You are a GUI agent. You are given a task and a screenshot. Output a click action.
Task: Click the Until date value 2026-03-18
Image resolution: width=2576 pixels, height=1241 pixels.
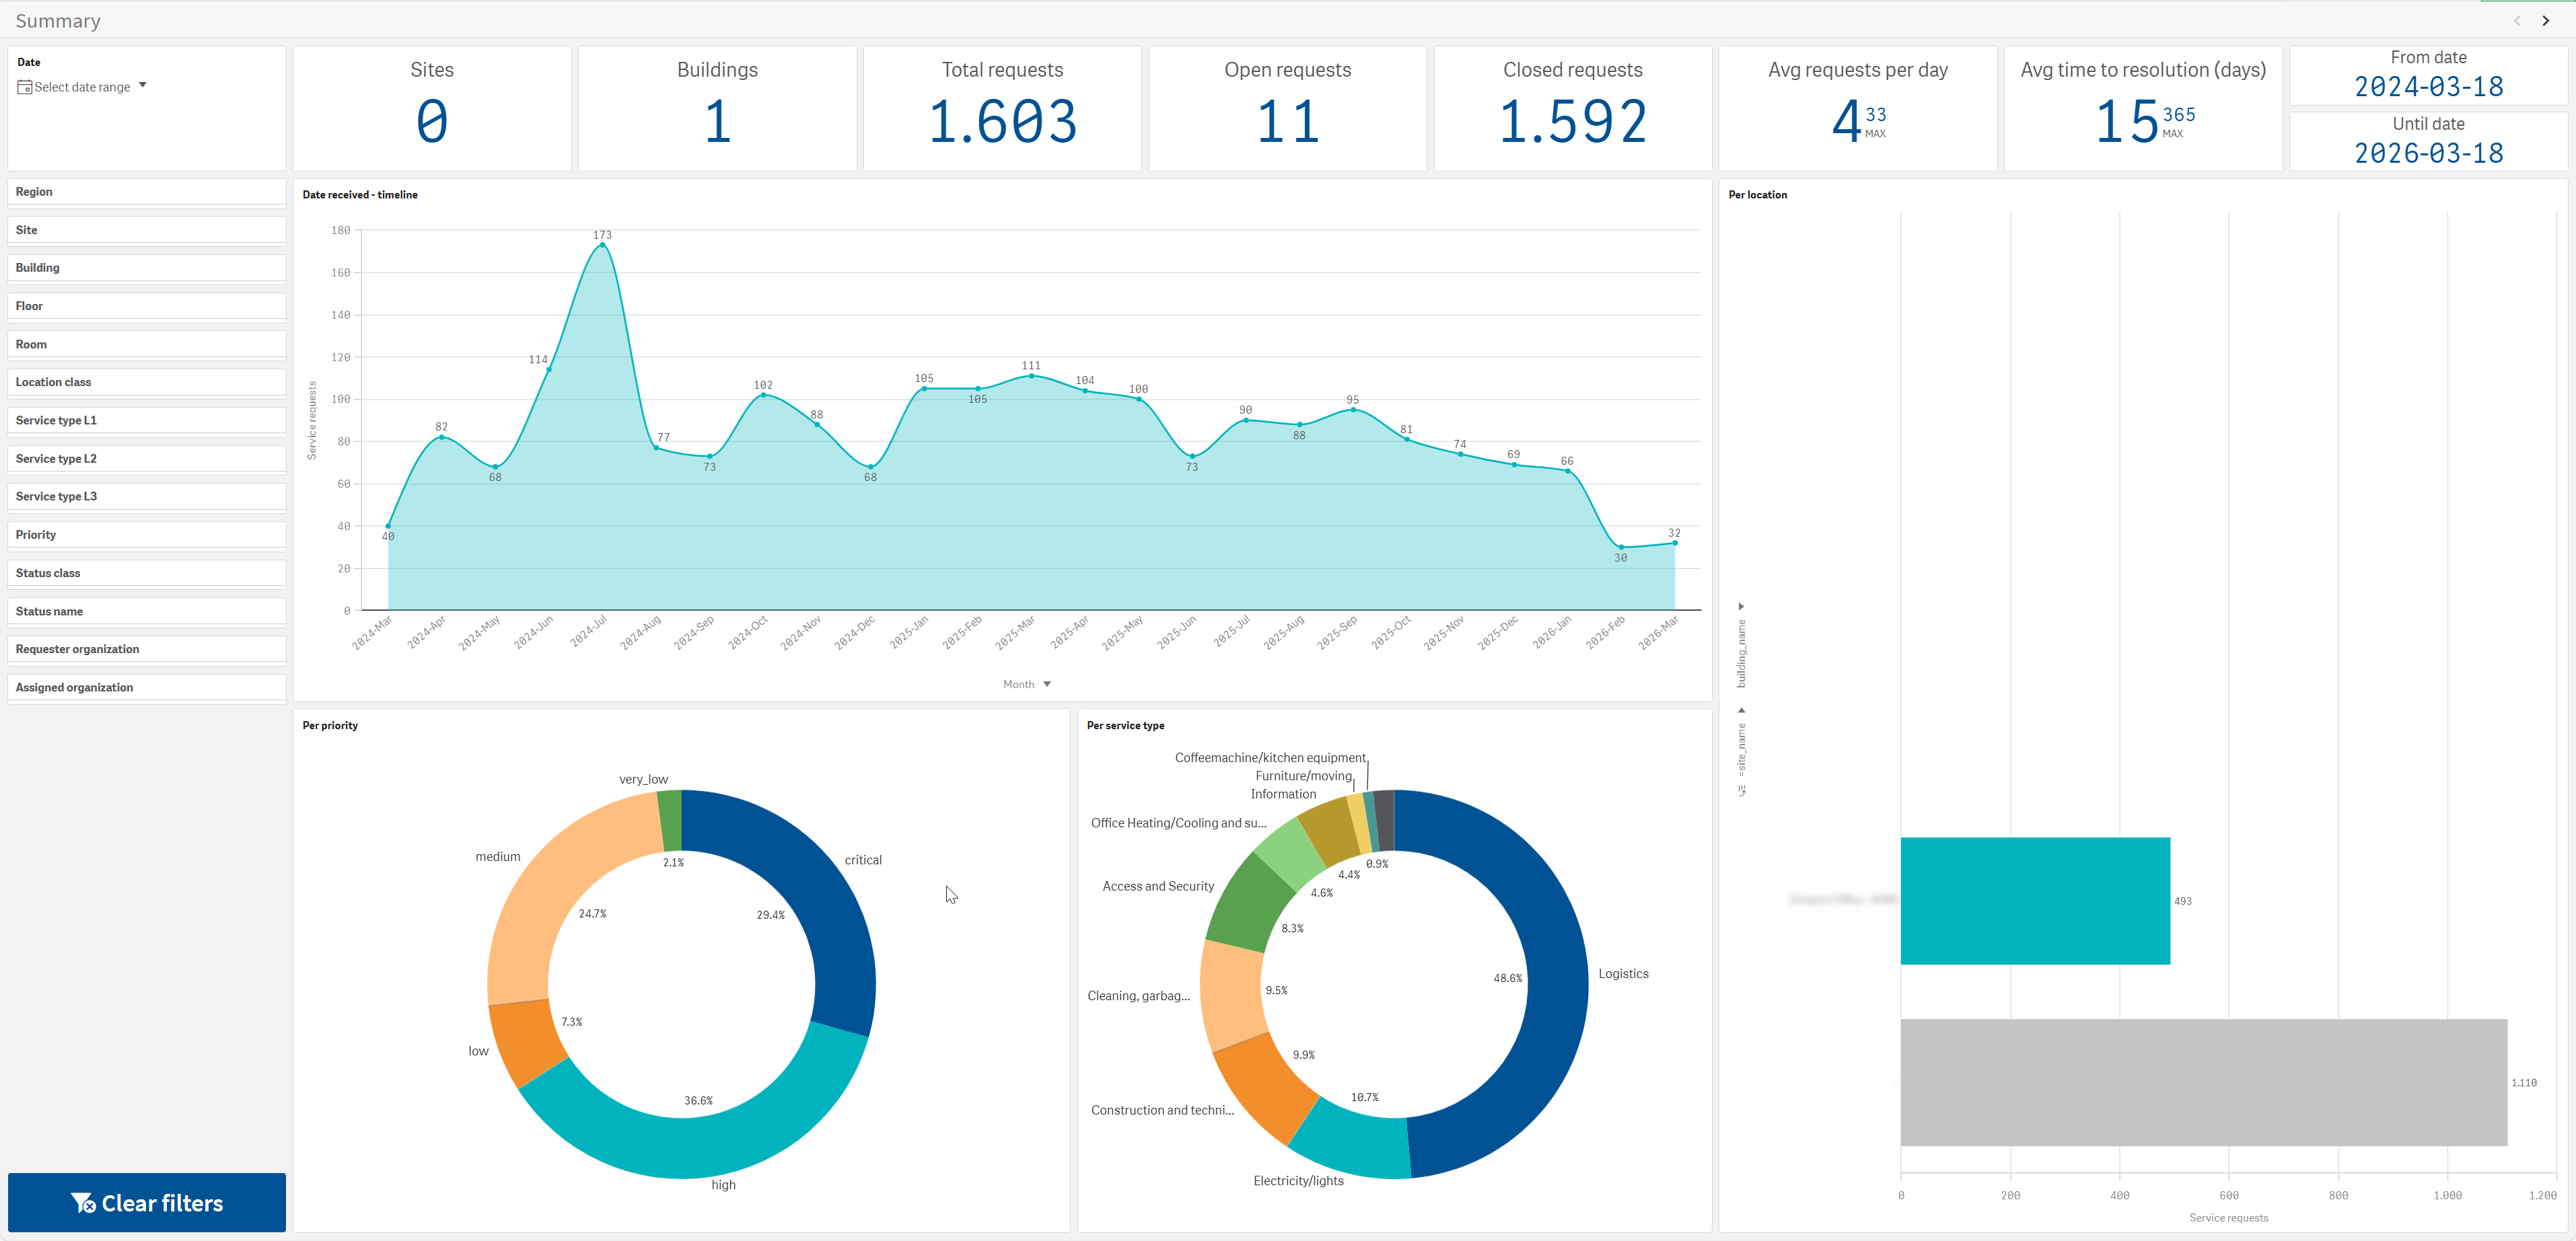(x=2429, y=153)
